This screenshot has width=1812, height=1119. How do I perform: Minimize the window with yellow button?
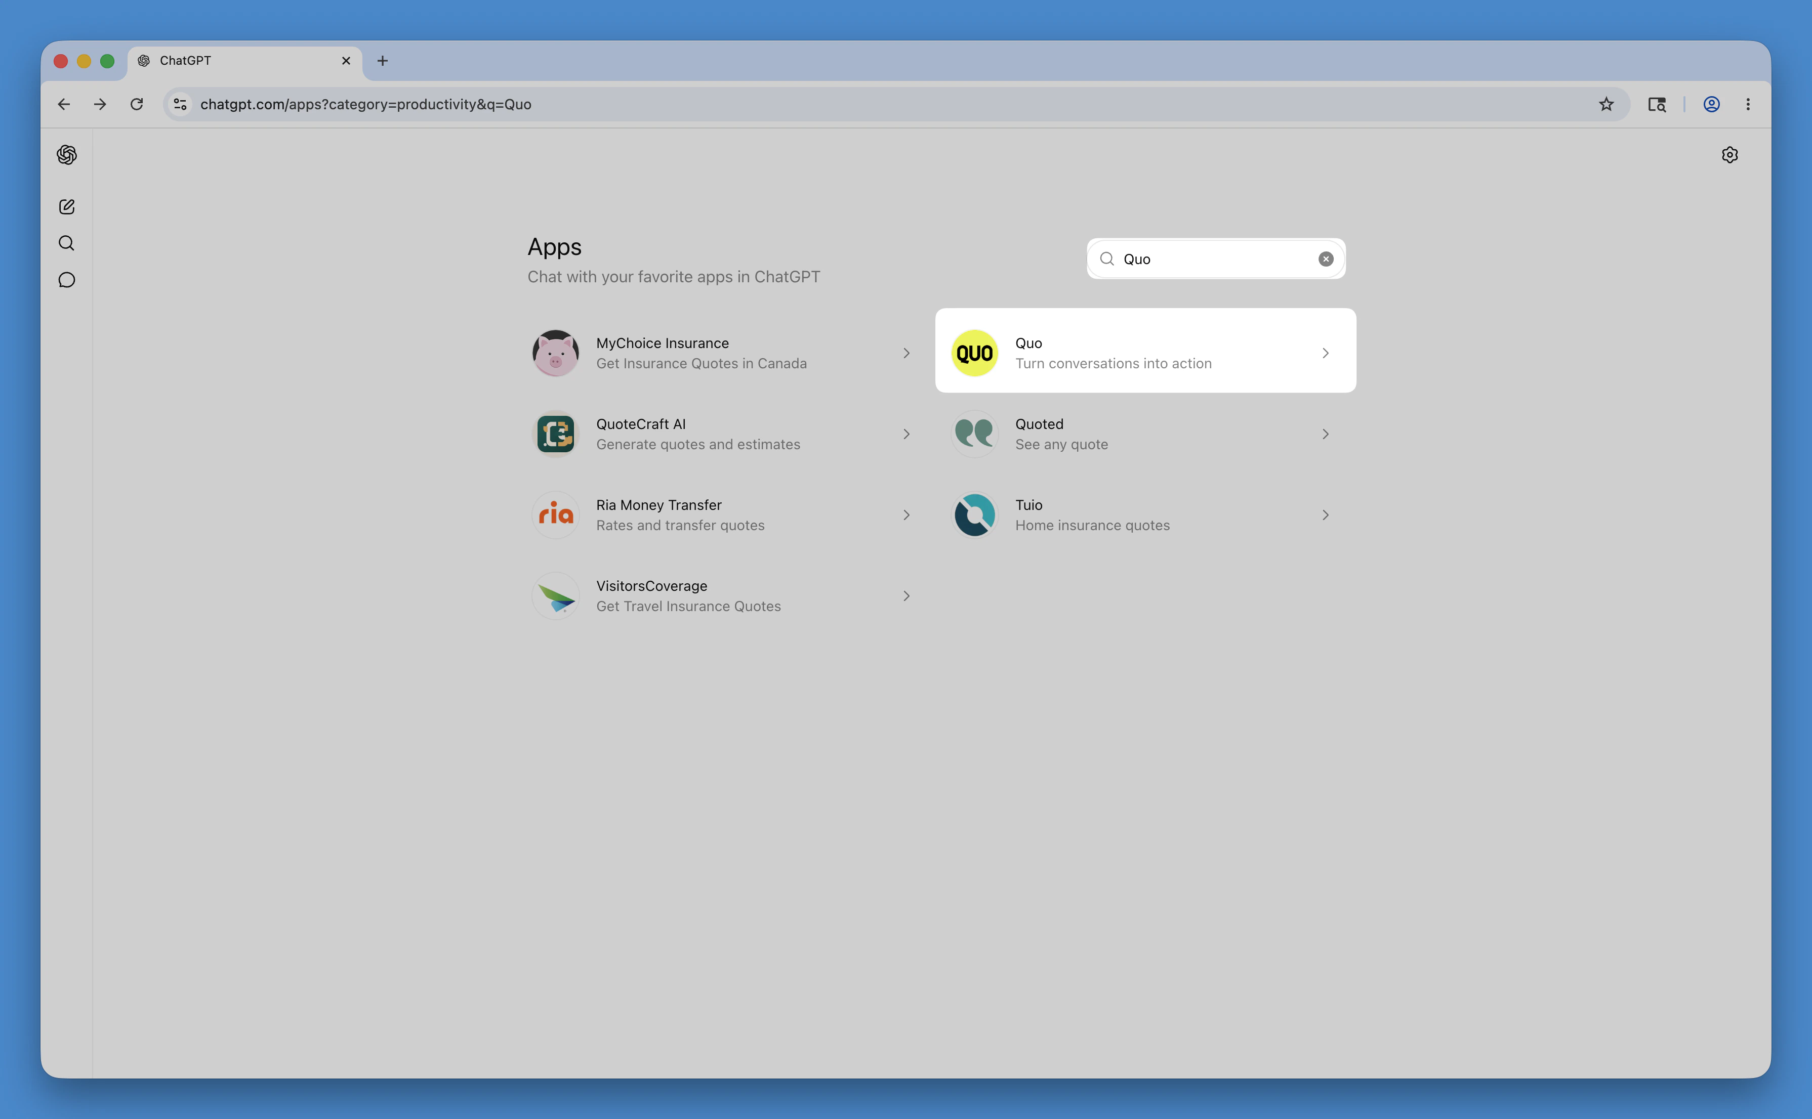84,61
